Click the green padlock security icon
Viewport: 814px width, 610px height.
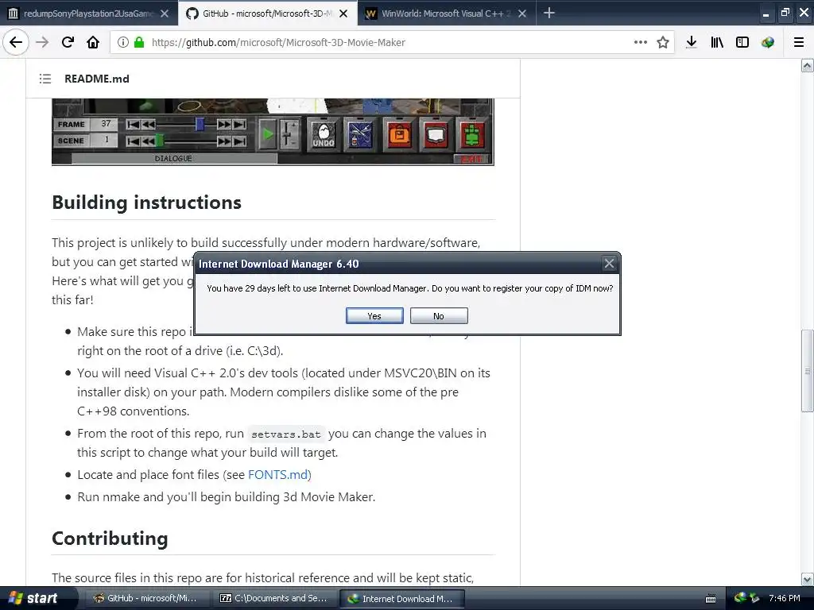pyautogui.click(x=138, y=43)
